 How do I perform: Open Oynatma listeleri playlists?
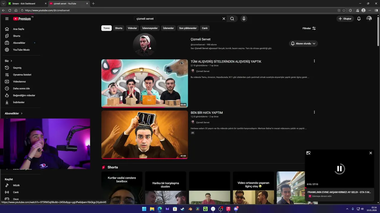pyautogui.click(x=22, y=75)
